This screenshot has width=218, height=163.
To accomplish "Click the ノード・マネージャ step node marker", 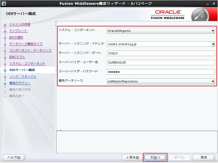I will point(5,76).
